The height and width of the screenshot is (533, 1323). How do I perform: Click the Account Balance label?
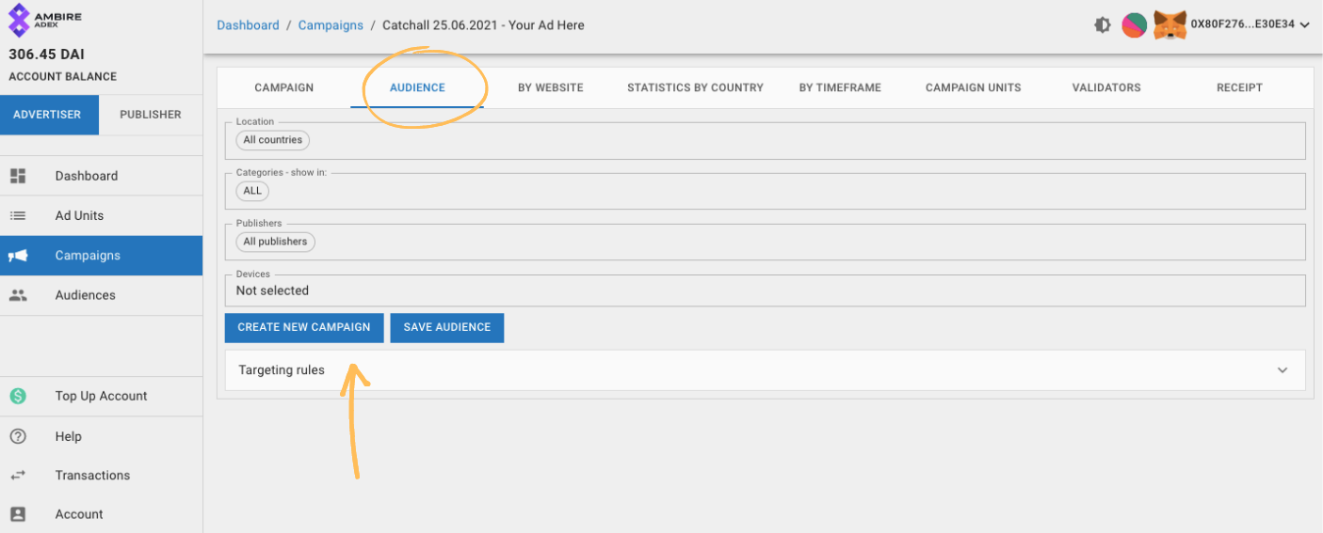point(62,77)
